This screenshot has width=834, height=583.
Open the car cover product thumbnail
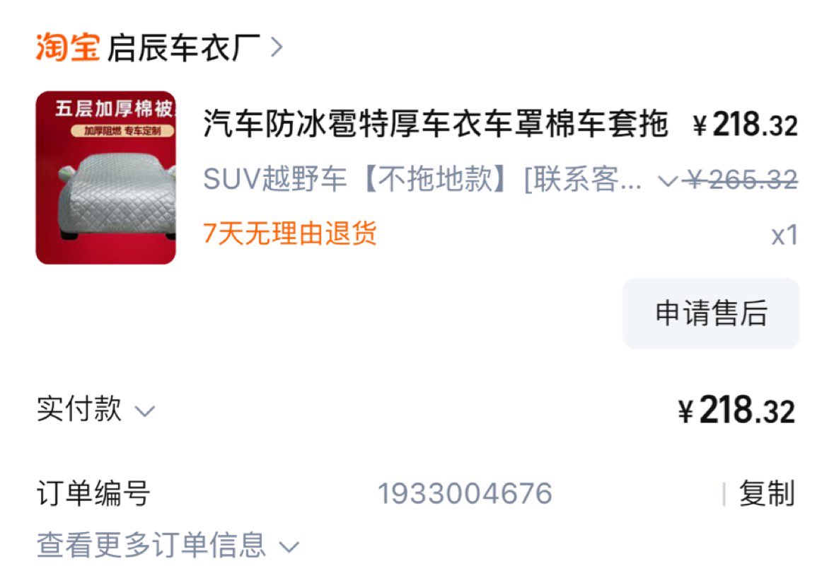click(106, 178)
